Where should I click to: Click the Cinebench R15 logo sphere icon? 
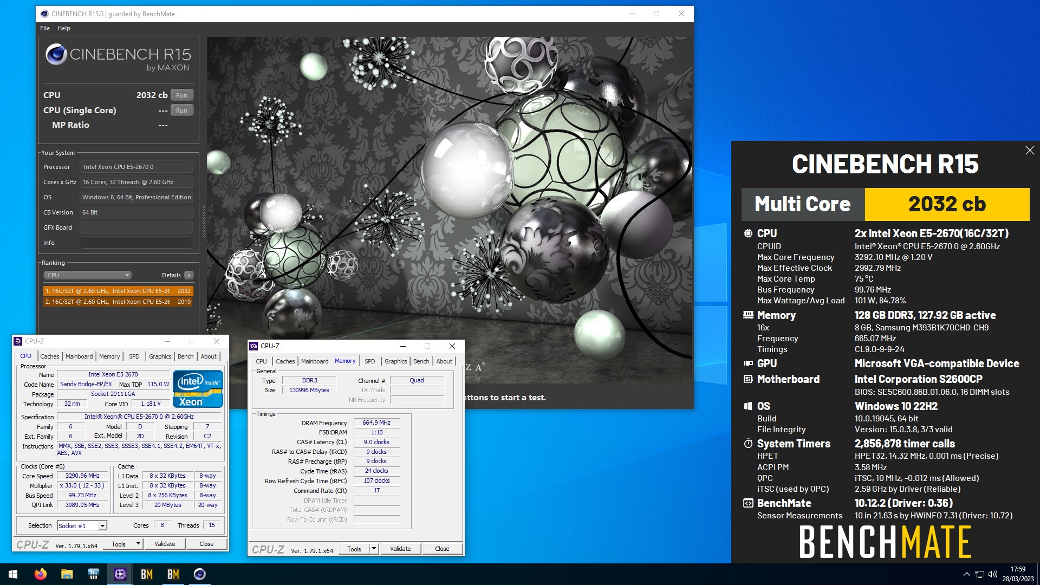[x=56, y=55]
